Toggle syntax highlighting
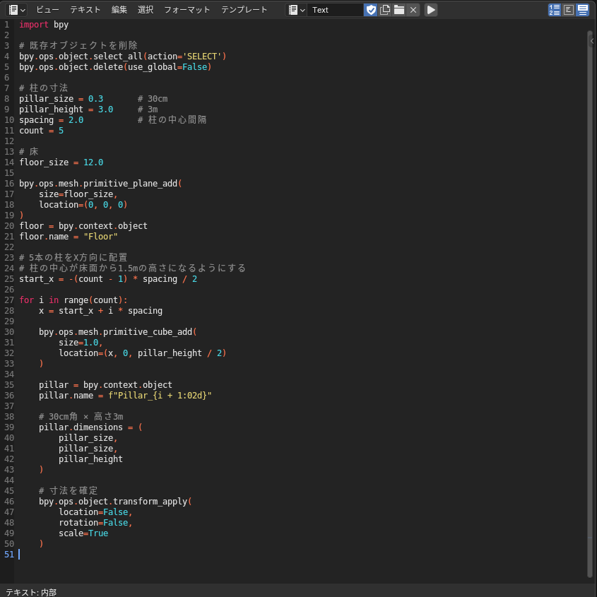This screenshot has width=597, height=597. coord(583,10)
